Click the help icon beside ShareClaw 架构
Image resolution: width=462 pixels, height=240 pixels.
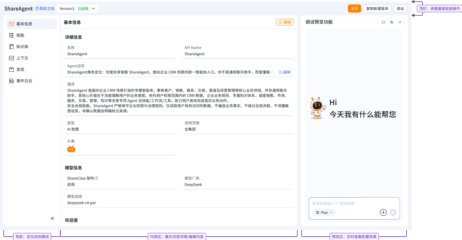[97, 178]
